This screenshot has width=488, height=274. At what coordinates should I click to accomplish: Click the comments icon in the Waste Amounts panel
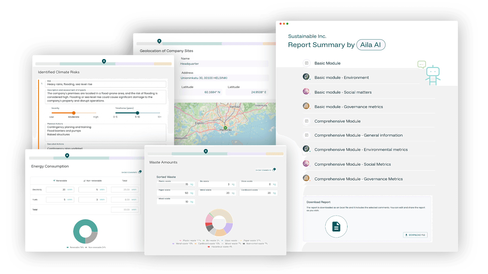(x=274, y=170)
